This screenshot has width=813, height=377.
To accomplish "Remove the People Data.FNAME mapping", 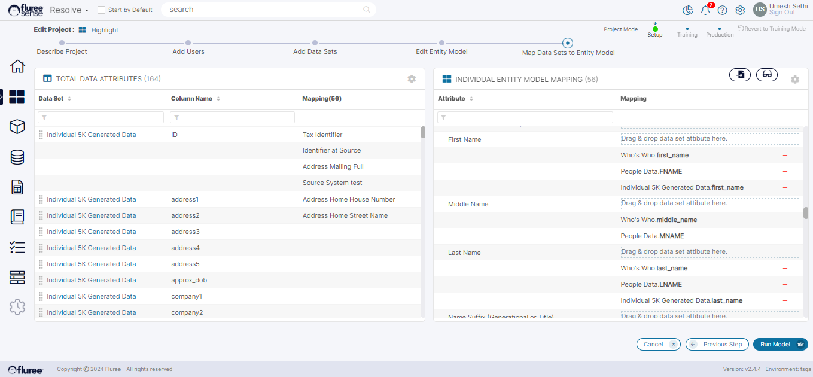I will coord(785,172).
